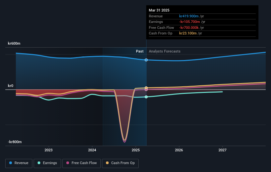271x172 pixels.
Task: Select the 2025 x-axis label
Action: point(136,150)
